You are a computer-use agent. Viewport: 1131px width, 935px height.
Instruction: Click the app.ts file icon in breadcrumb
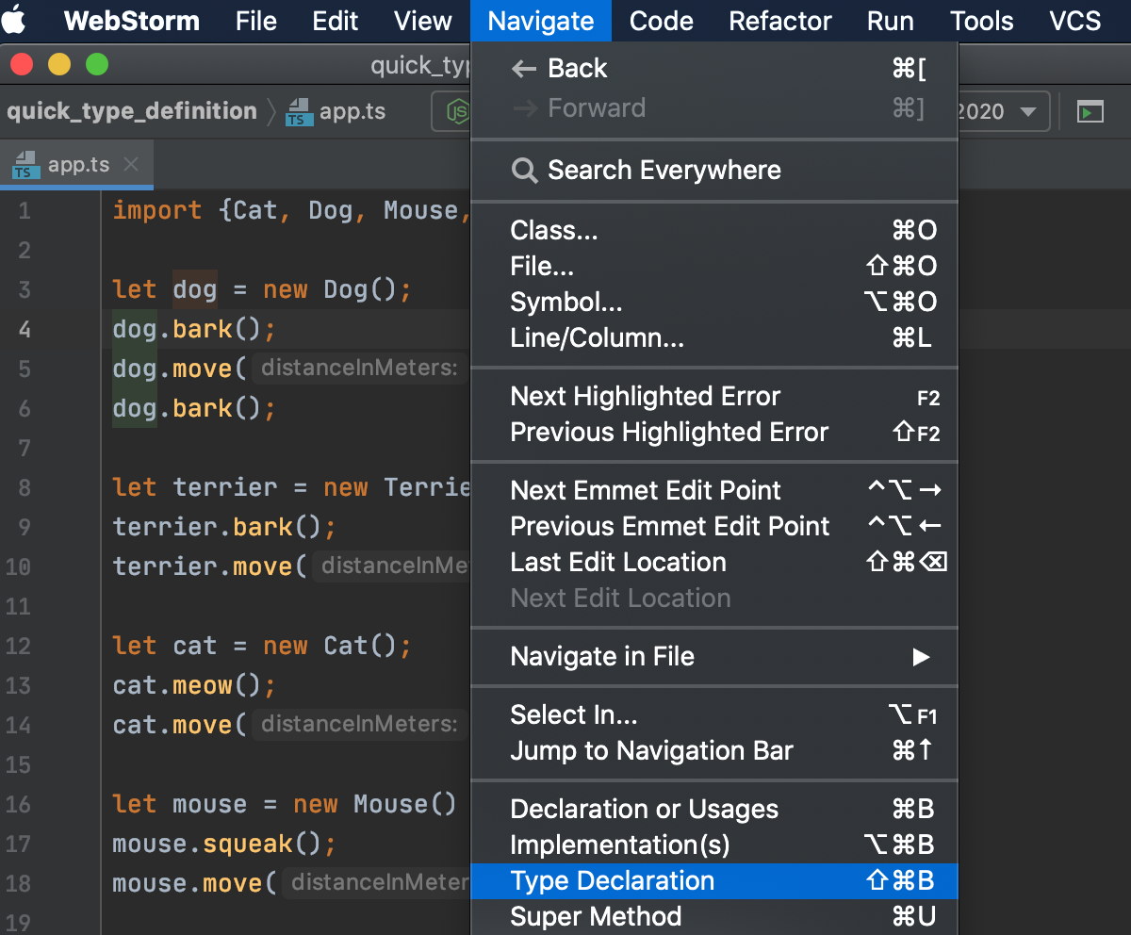tap(299, 111)
